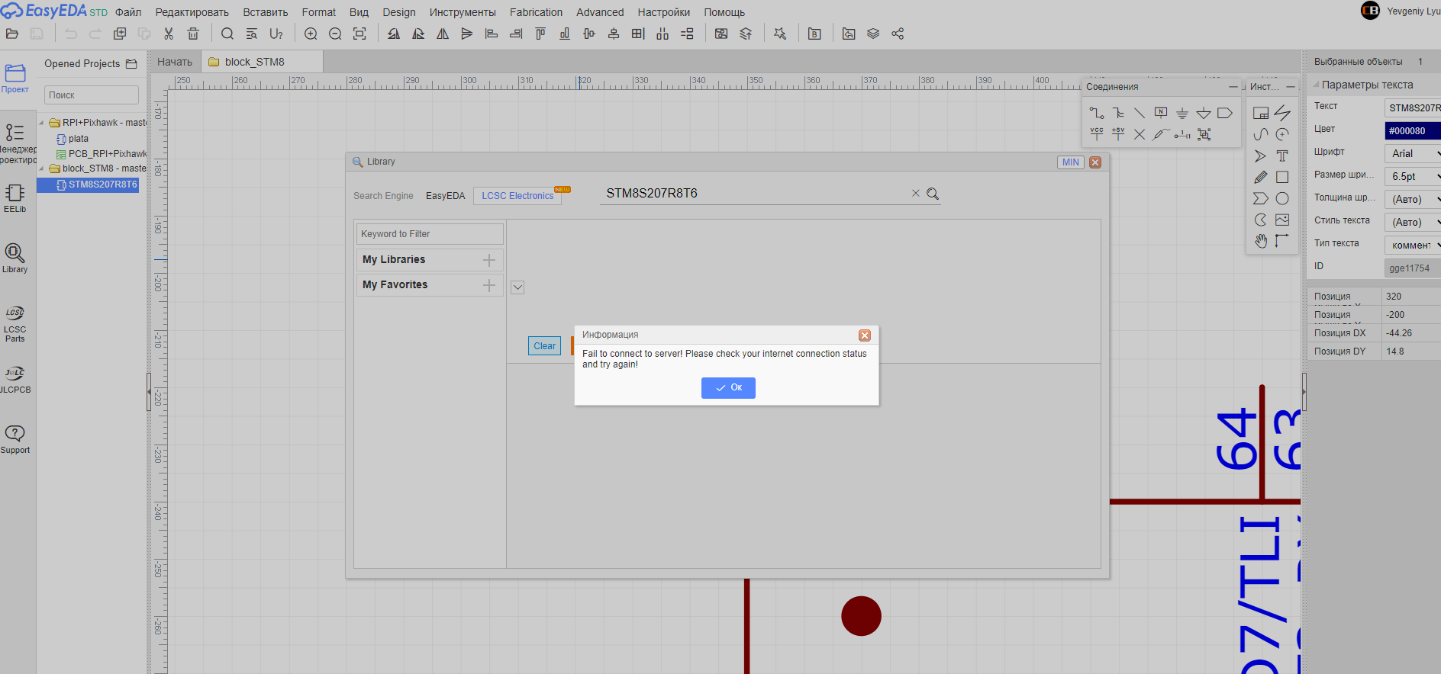Select the Sheet Setting tool
1441x674 pixels.
(1261, 113)
